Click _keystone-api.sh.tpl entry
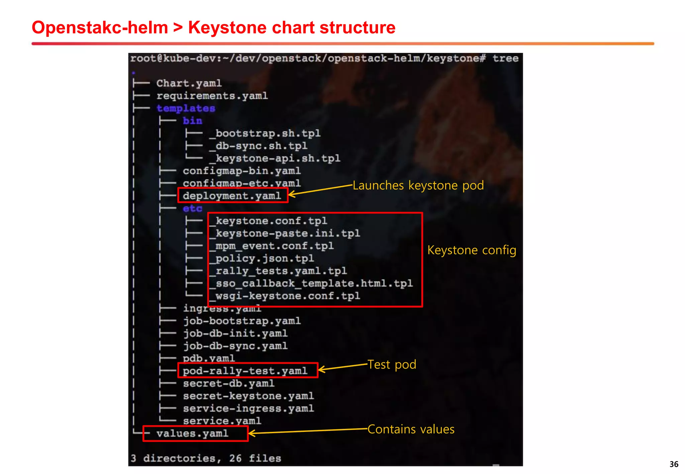 click(274, 158)
